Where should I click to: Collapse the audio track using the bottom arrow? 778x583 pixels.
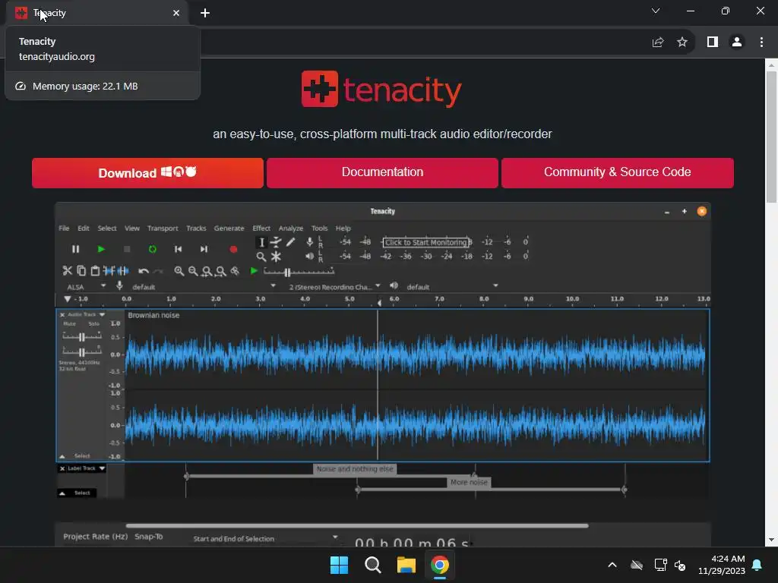point(62,456)
